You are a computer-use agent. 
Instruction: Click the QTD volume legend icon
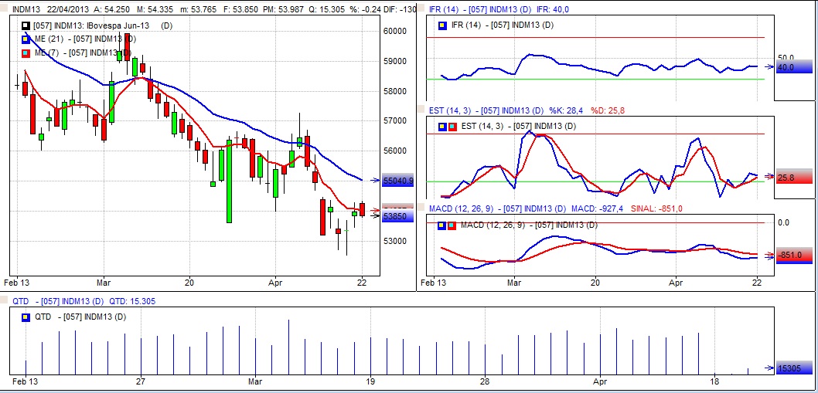pyautogui.click(x=26, y=317)
